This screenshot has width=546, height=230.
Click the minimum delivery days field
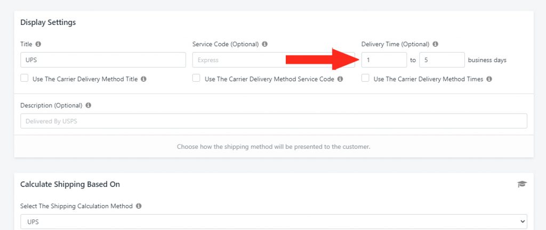coord(384,59)
